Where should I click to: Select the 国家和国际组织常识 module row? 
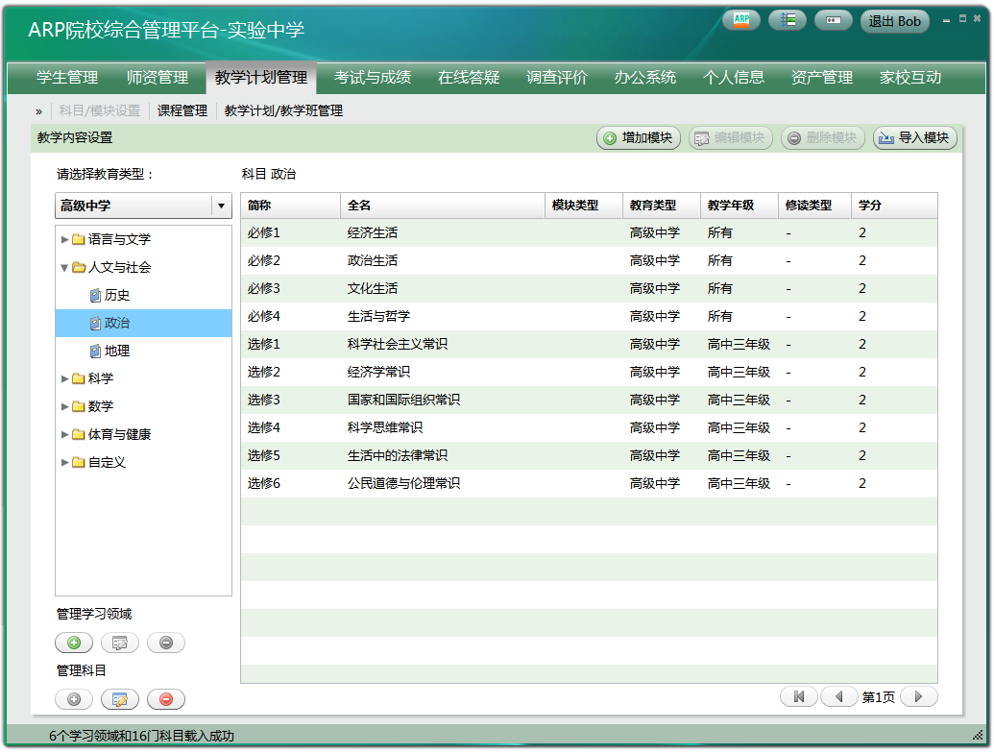(x=589, y=401)
